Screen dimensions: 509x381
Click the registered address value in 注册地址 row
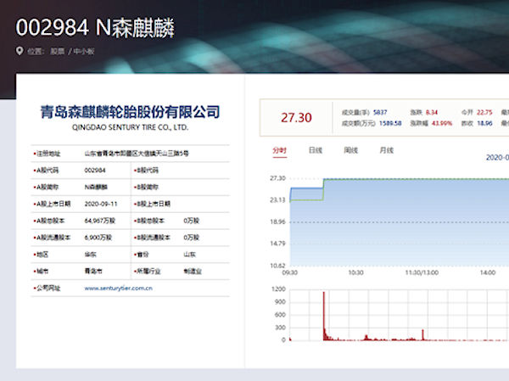(137, 154)
